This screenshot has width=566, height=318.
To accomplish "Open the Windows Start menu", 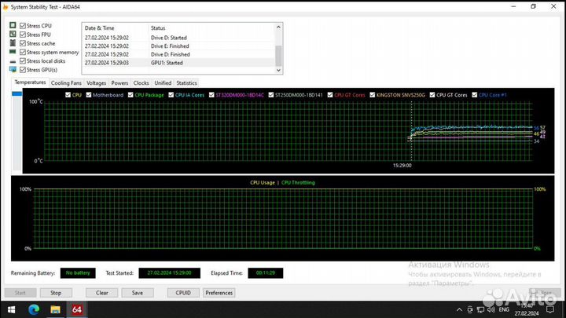I will pyautogui.click(x=11, y=309).
